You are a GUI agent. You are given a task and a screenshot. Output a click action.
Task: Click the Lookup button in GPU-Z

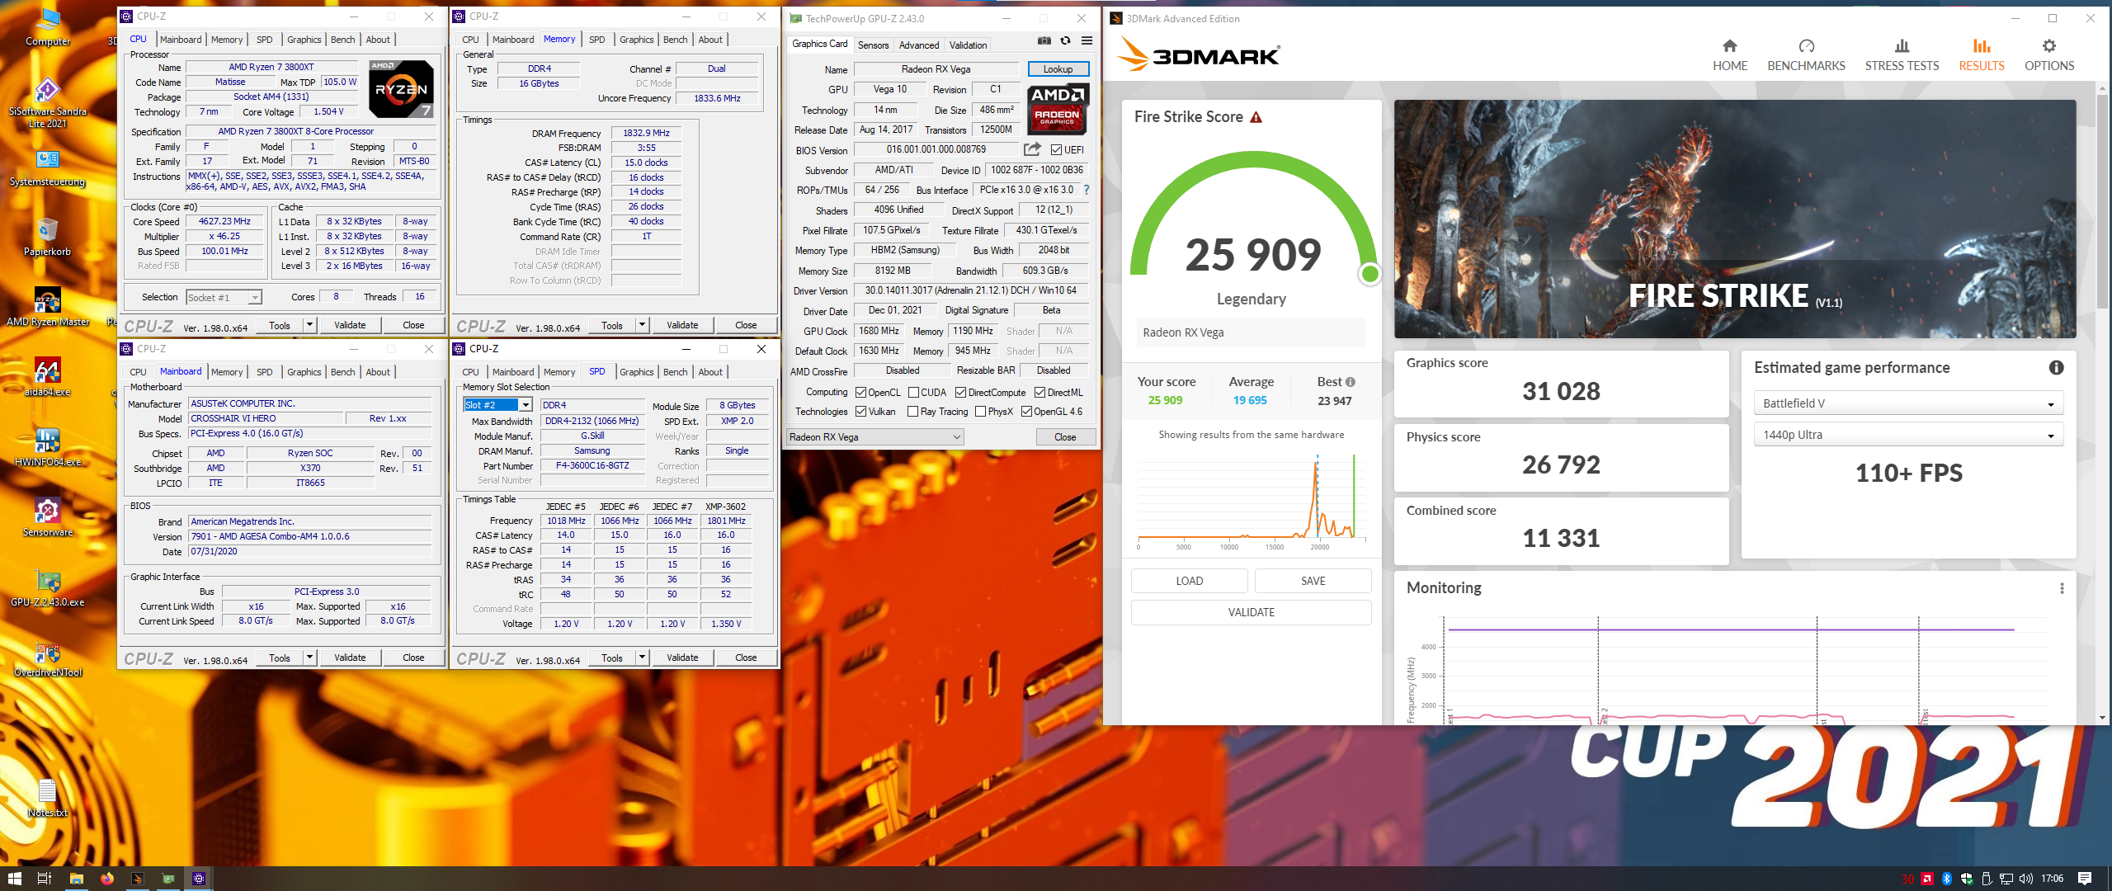(1058, 69)
